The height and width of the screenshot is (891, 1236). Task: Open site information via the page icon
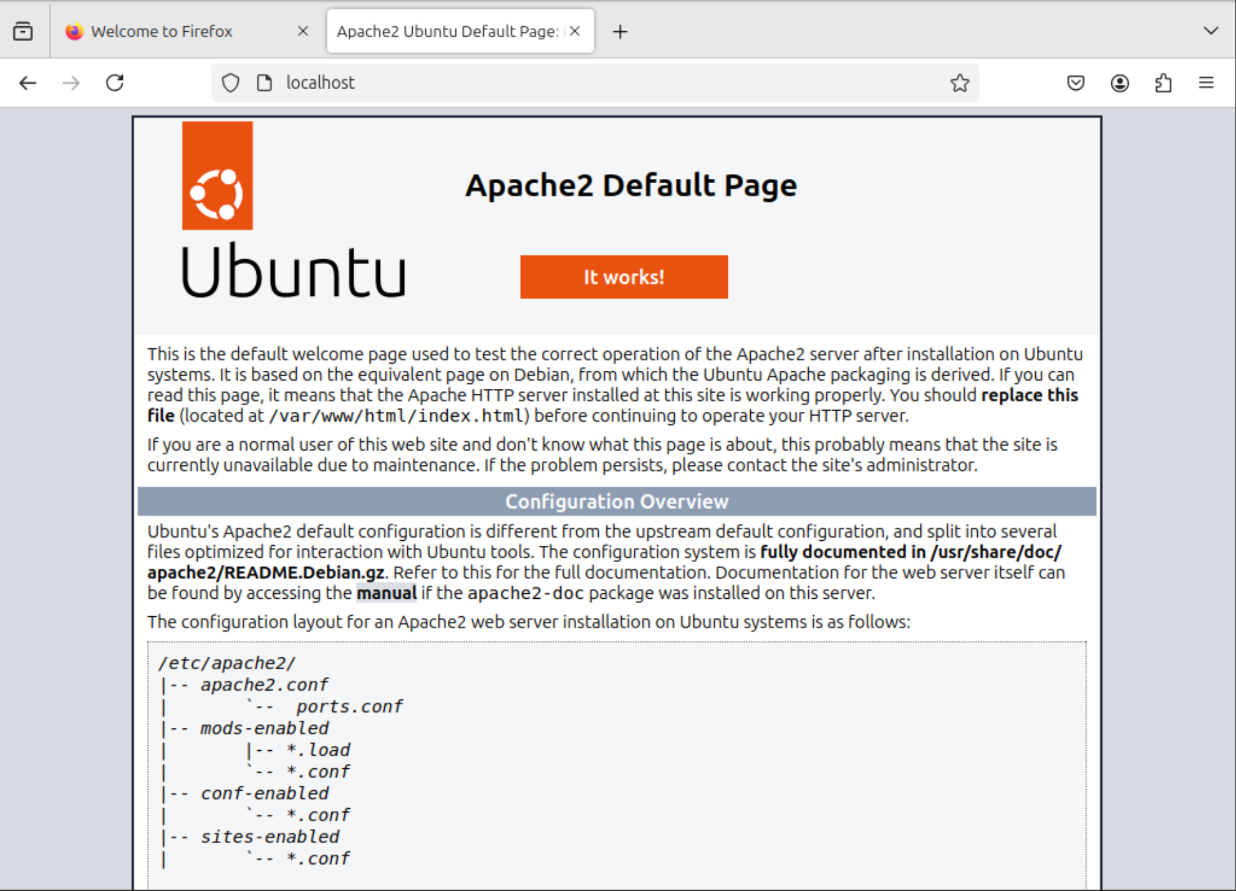coord(264,82)
